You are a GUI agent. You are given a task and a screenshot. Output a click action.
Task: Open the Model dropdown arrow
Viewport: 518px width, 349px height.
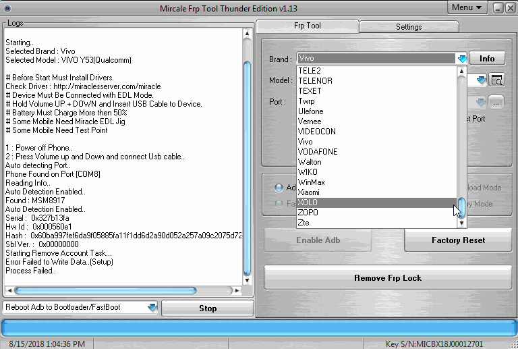(x=482, y=80)
